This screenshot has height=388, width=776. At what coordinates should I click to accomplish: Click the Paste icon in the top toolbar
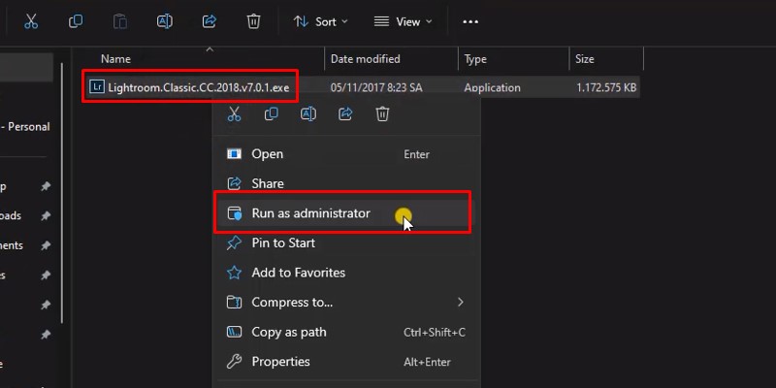pyautogui.click(x=119, y=21)
